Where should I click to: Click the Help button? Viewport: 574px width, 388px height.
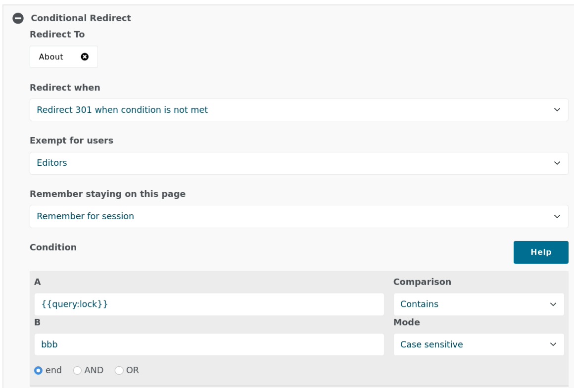tap(541, 252)
